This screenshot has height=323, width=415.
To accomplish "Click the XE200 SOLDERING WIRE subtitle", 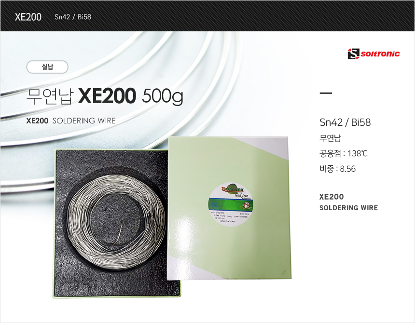I will 71,121.
